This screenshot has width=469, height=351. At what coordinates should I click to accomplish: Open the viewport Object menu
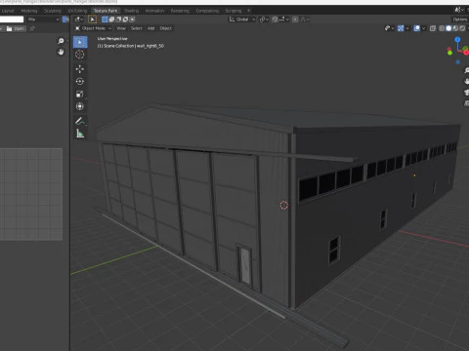[x=165, y=28]
